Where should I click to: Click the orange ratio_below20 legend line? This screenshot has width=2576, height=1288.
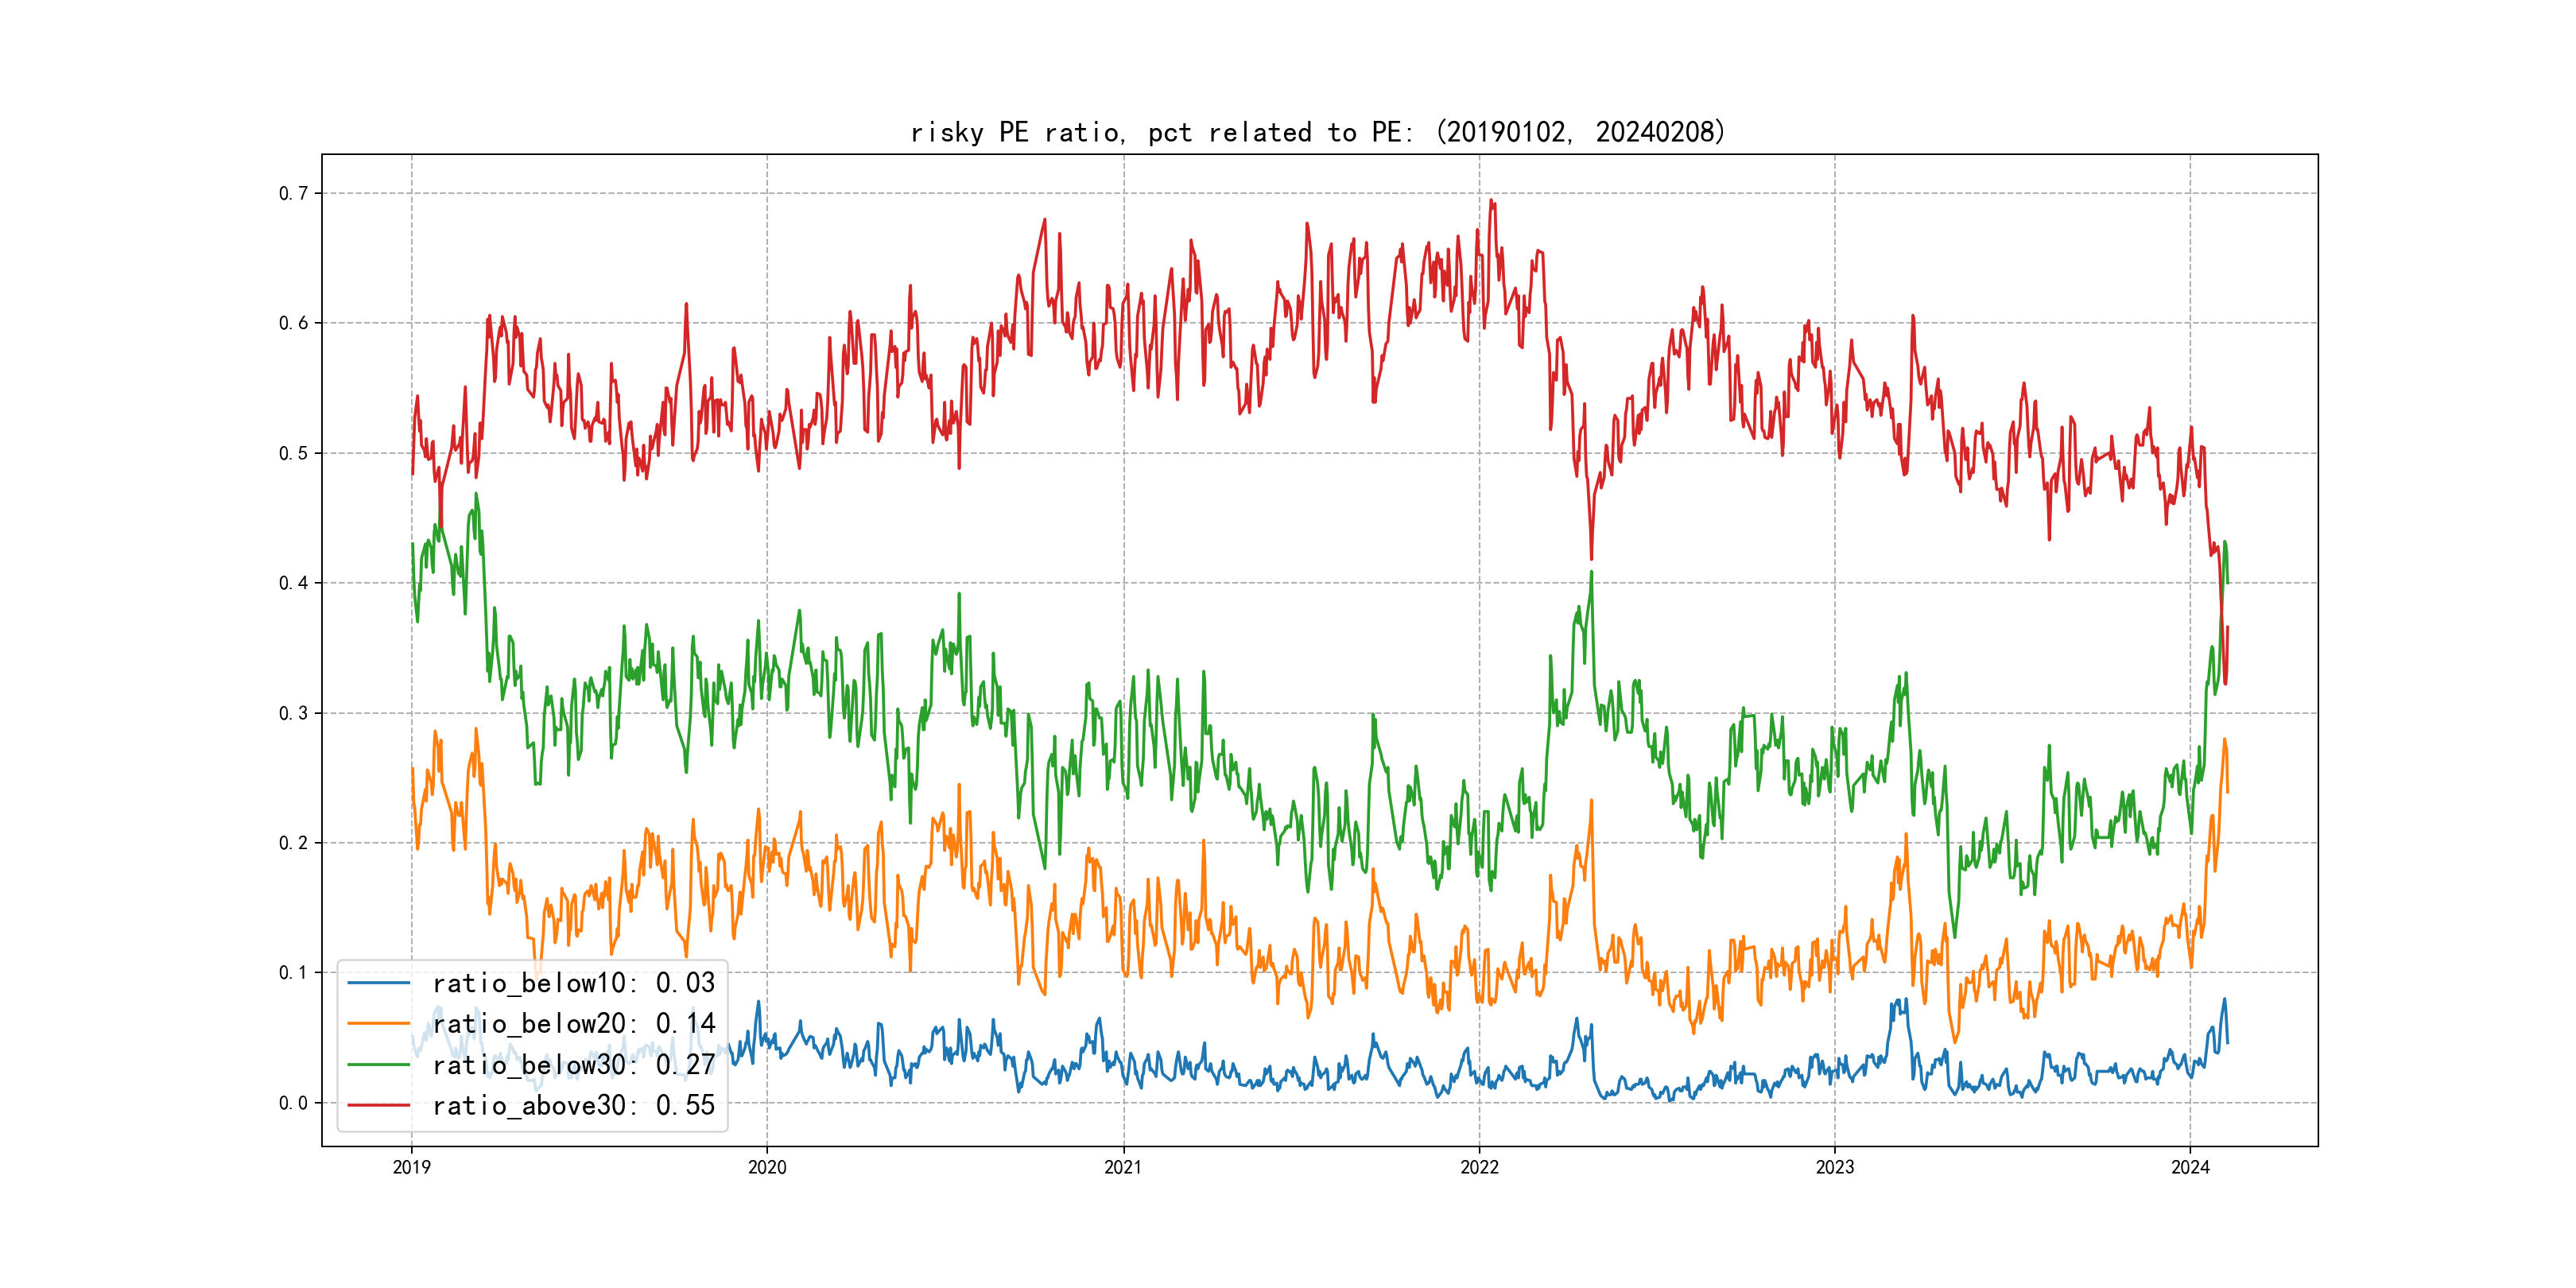[379, 1024]
